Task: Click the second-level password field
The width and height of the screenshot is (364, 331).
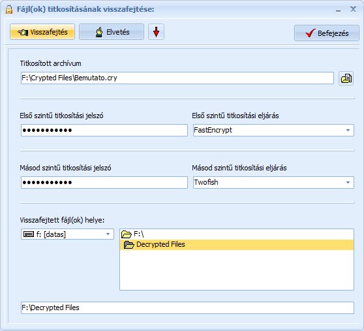Action: 104,182
